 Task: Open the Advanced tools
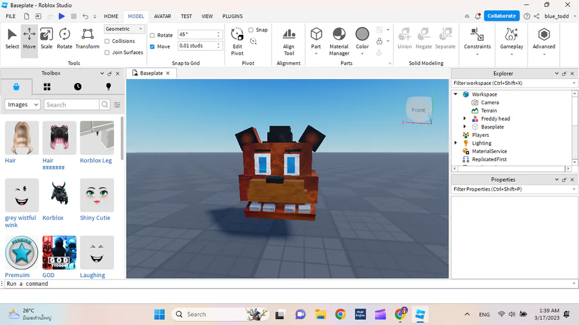tap(544, 41)
